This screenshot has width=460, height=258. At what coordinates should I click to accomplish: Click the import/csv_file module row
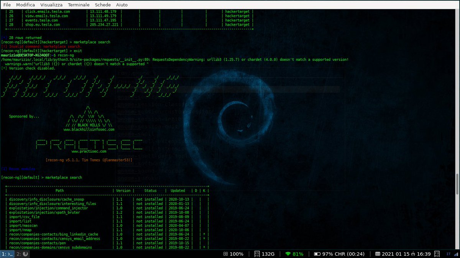pos(107,217)
